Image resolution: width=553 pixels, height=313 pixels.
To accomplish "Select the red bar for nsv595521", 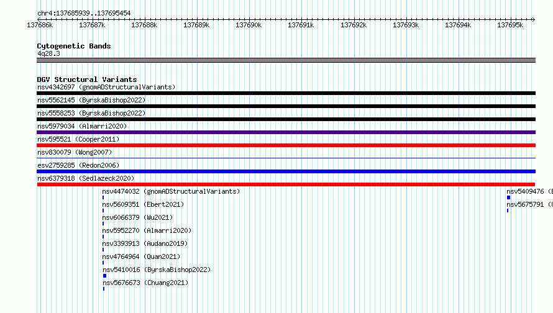I will [x=286, y=145].
